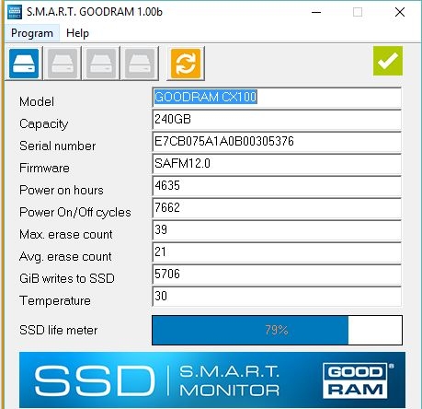Image resolution: width=422 pixels, height=409 pixels.
Task: Click the app icon in title bar
Action: (x=15, y=12)
